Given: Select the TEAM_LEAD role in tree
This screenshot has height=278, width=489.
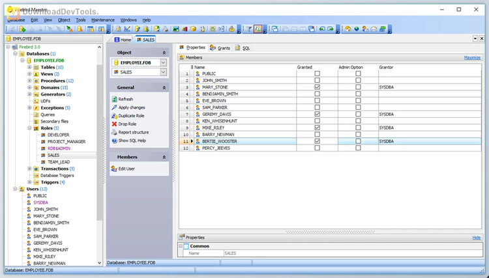Looking at the screenshot, I should [59, 162].
